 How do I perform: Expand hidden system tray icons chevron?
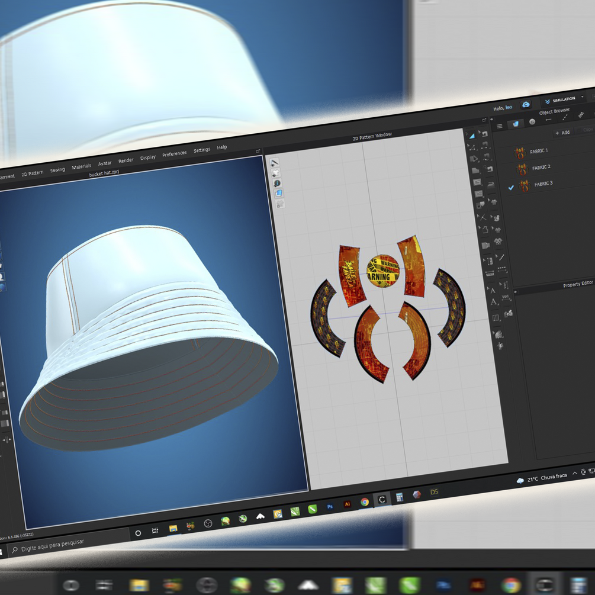tap(574, 473)
